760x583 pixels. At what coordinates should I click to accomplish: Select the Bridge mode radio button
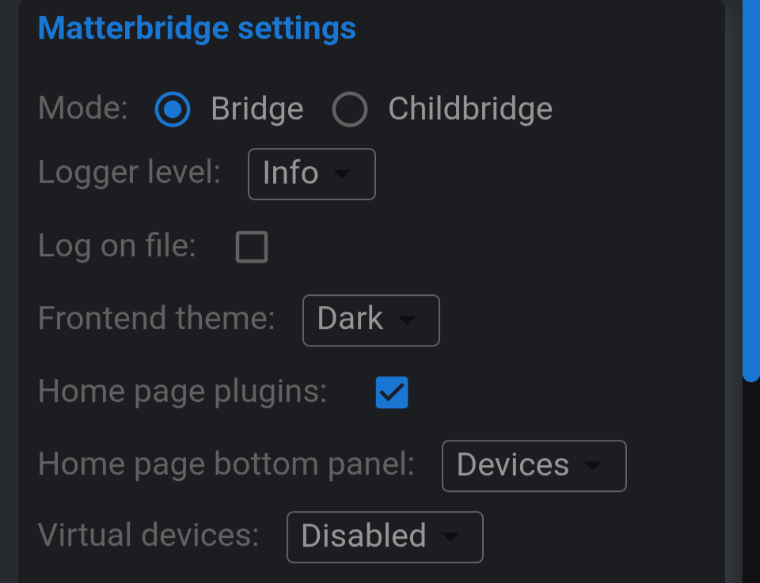click(x=173, y=109)
